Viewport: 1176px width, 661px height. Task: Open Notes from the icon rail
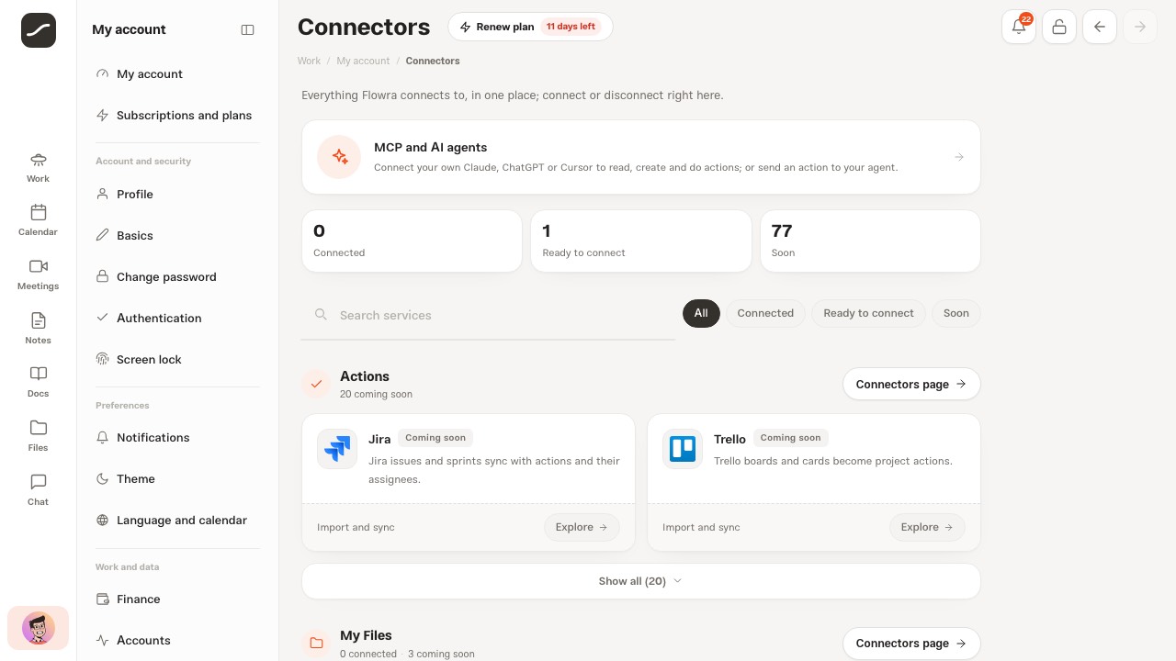coord(38,329)
